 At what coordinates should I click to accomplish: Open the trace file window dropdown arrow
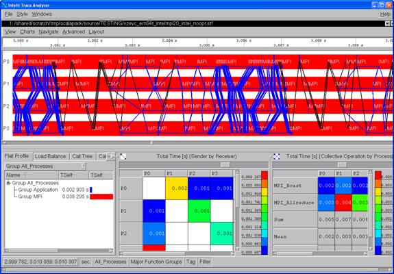(x=387, y=23)
